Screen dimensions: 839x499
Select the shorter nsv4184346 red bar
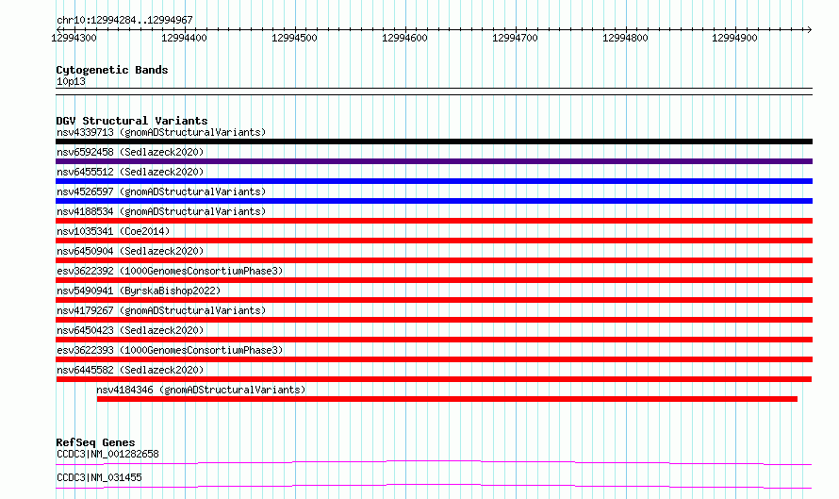[x=447, y=399]
